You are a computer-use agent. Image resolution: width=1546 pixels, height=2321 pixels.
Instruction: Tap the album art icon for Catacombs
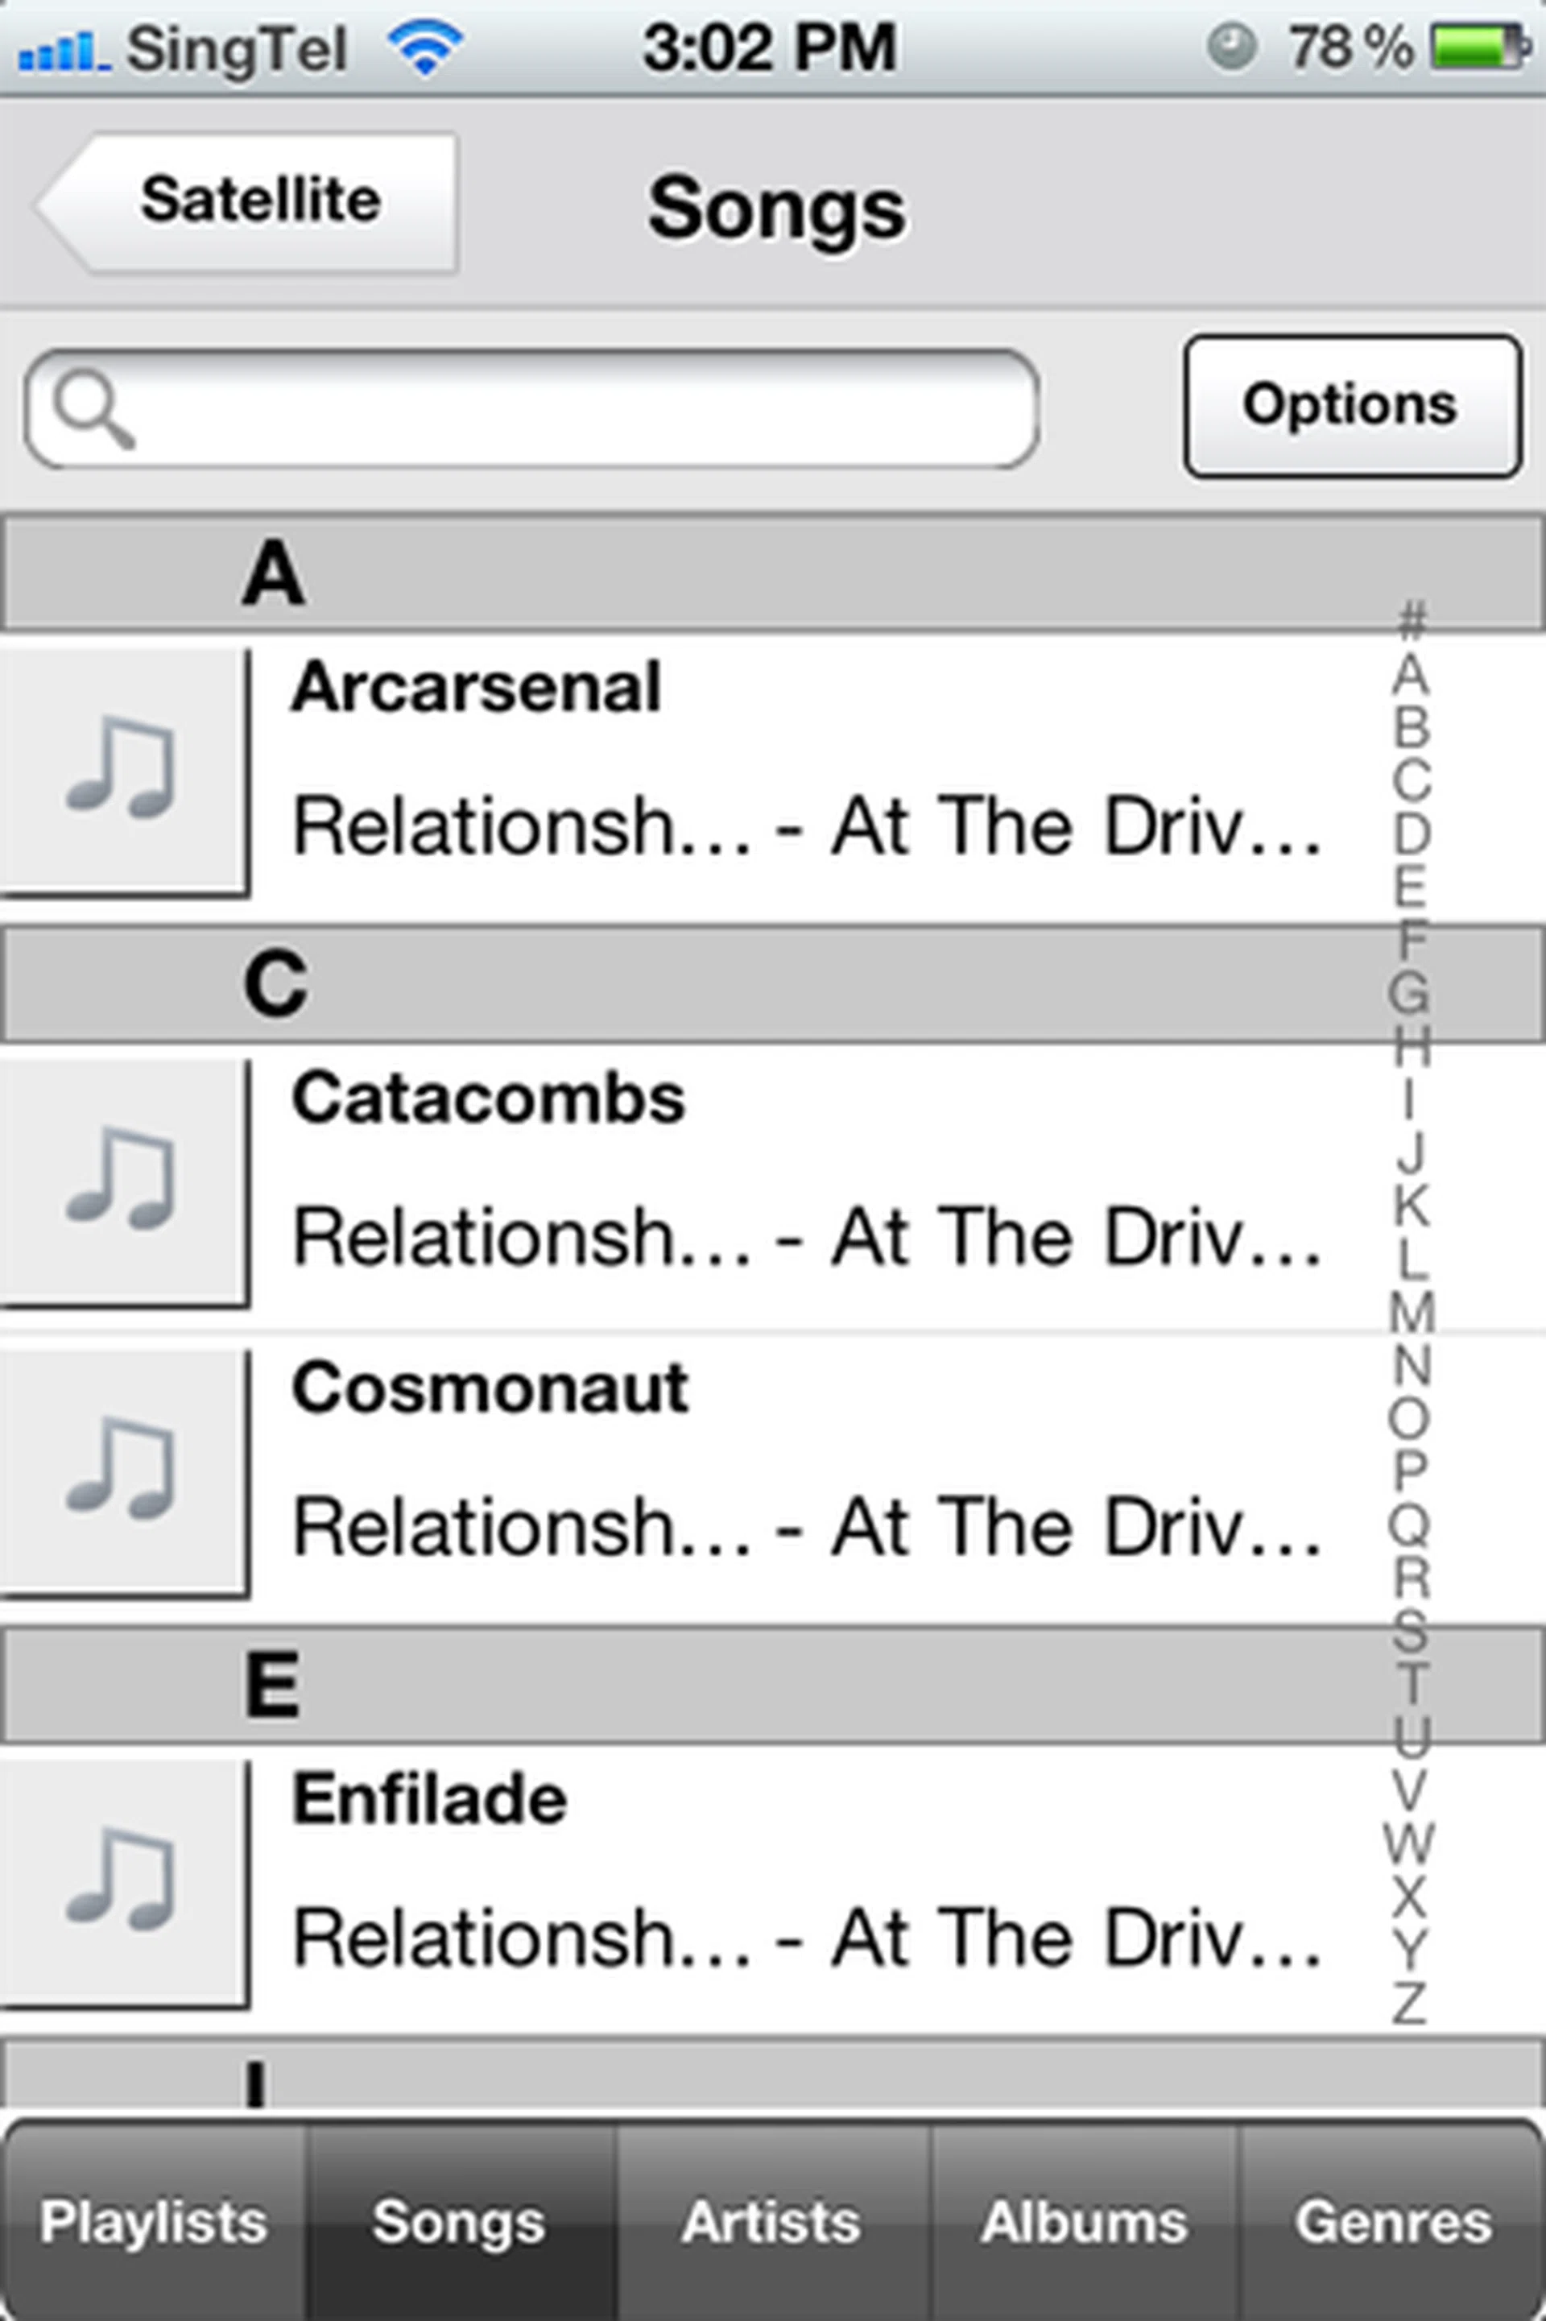point(122,1180)
